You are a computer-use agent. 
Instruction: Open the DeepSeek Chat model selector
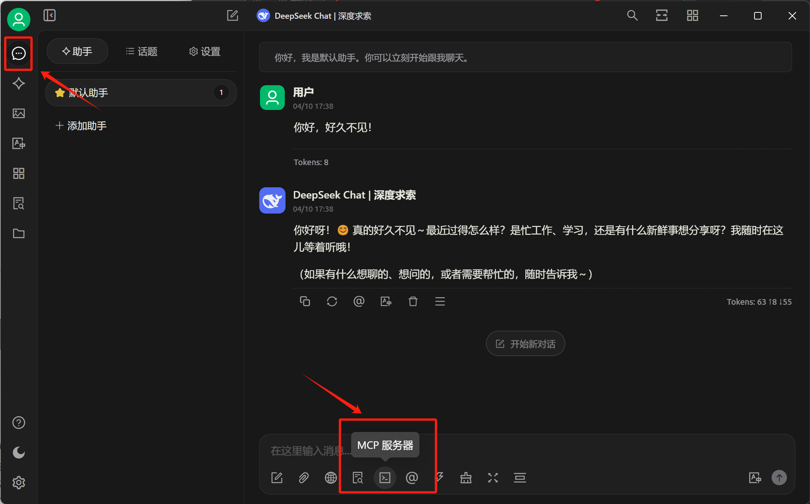(x=314, y=16)
